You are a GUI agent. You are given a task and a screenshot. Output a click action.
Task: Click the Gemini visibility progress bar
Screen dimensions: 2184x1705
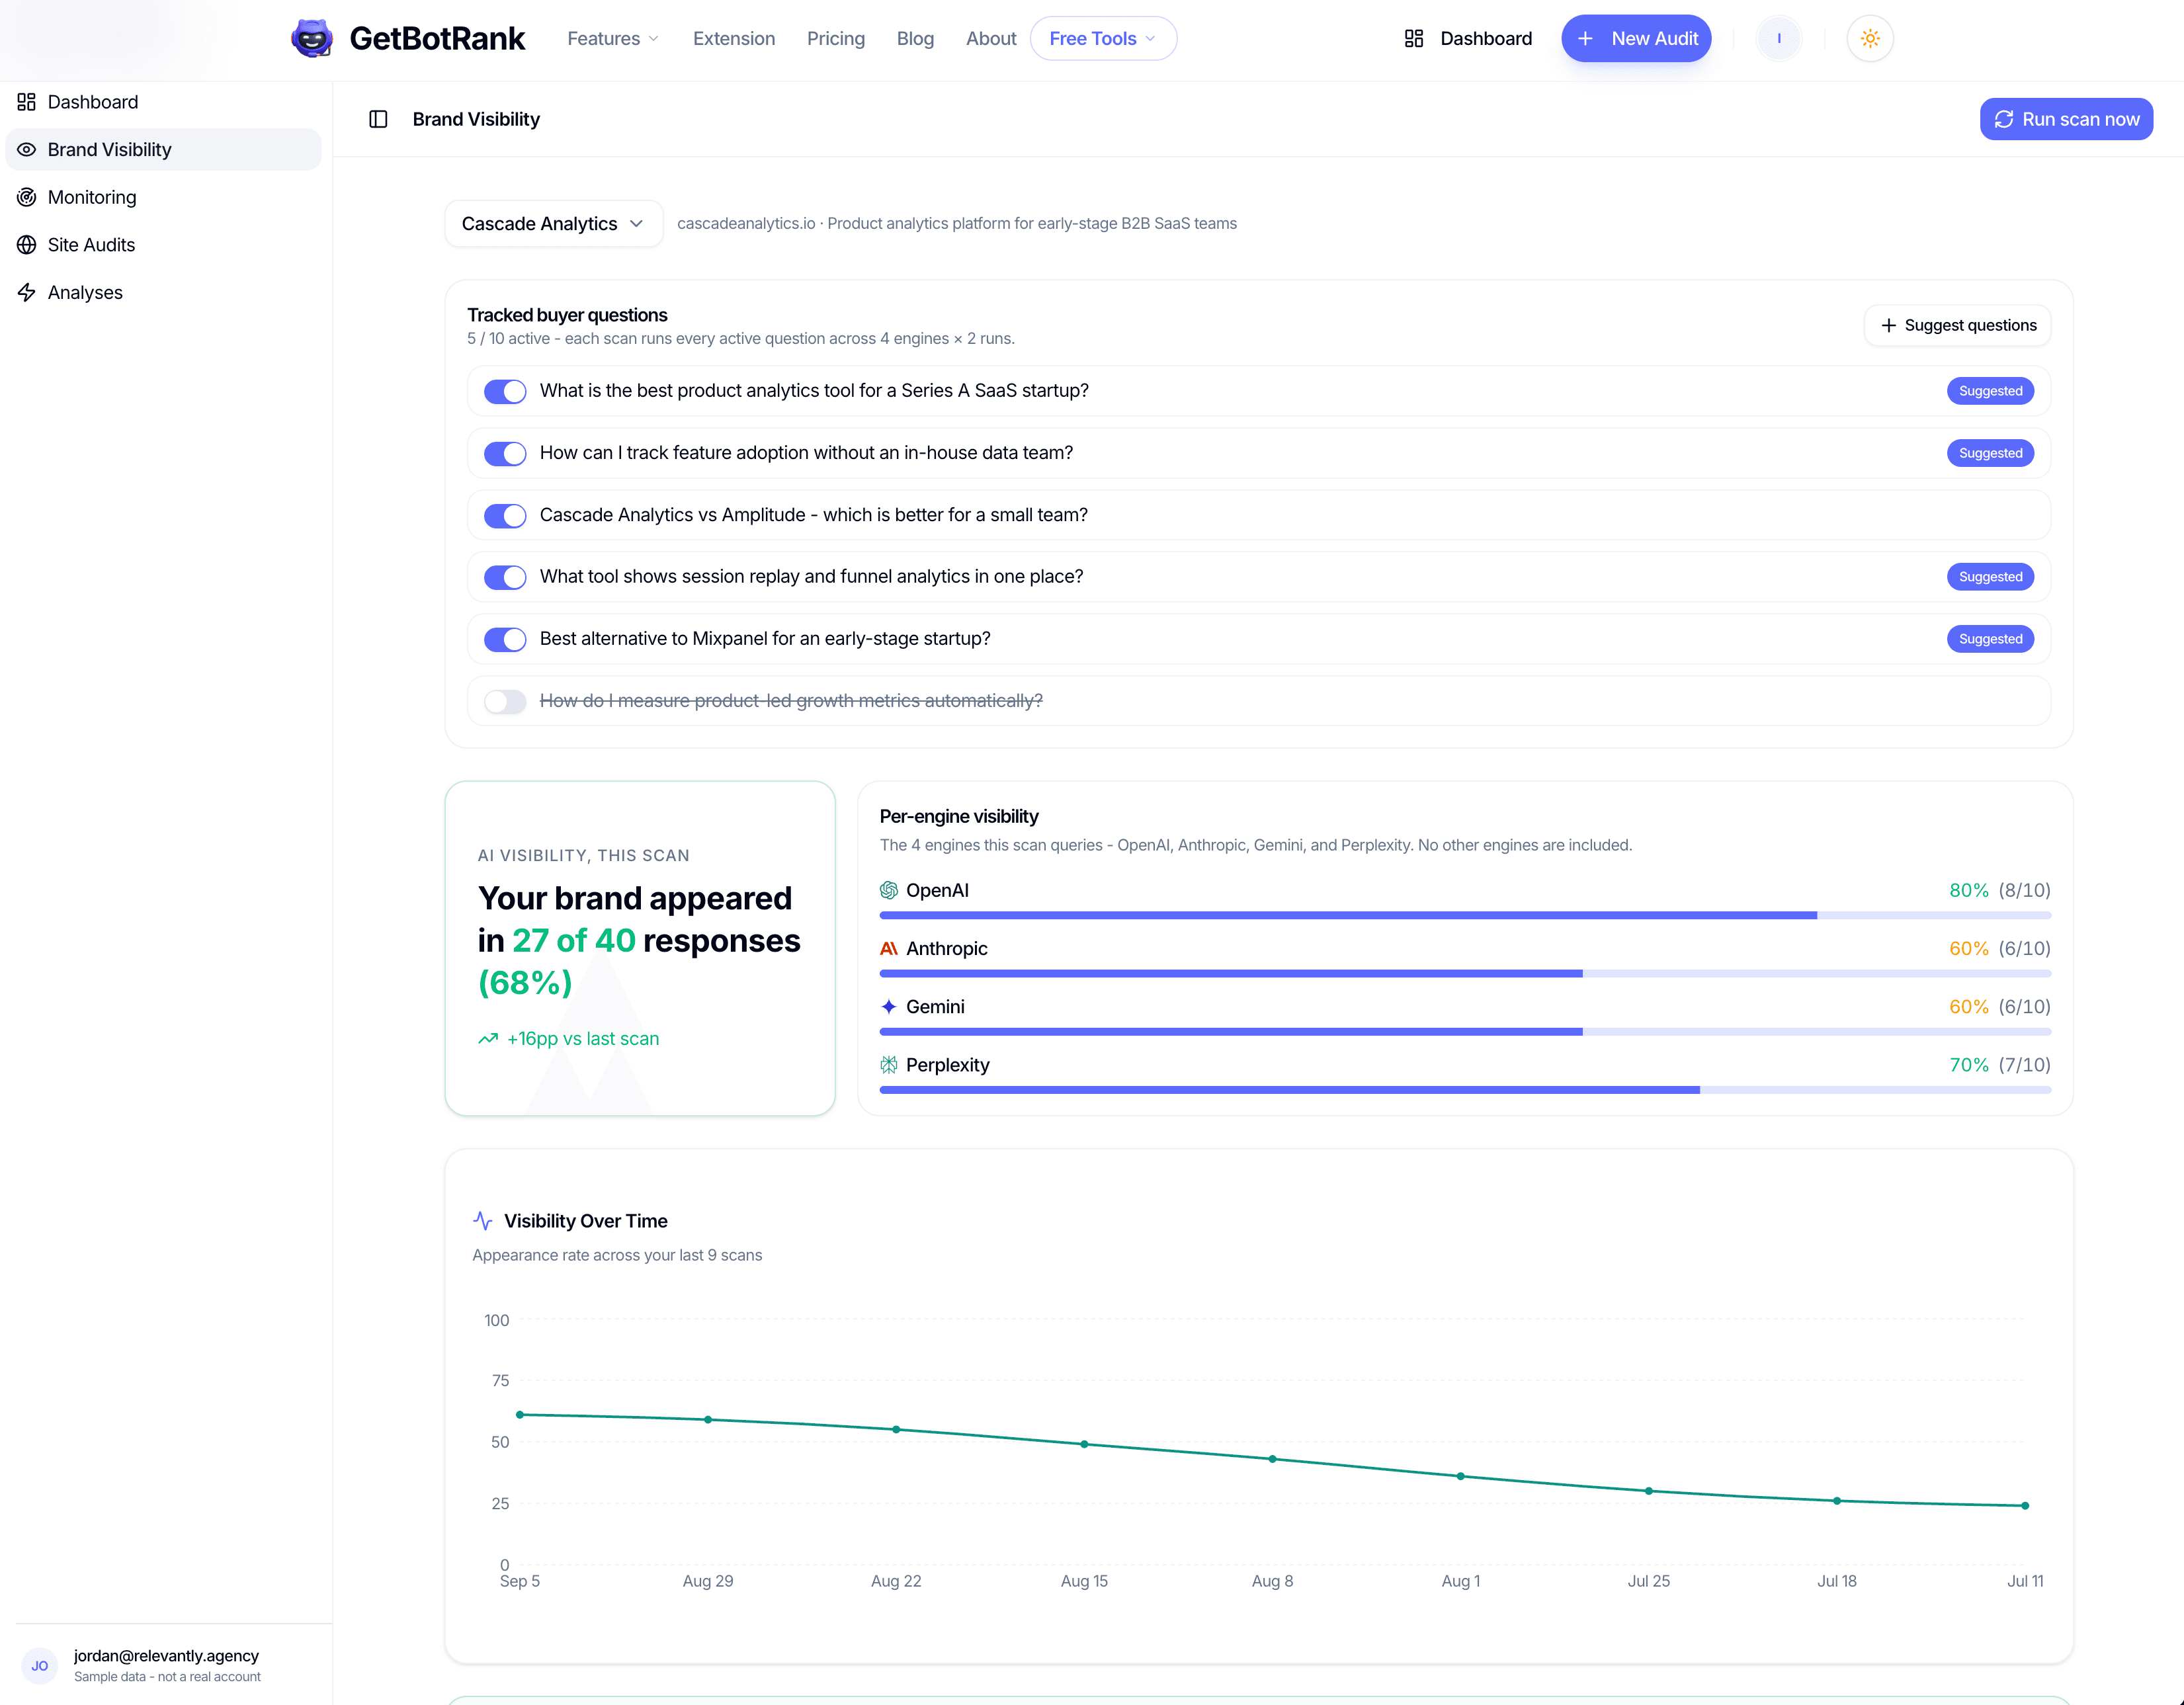(x=1465, y=1031)
